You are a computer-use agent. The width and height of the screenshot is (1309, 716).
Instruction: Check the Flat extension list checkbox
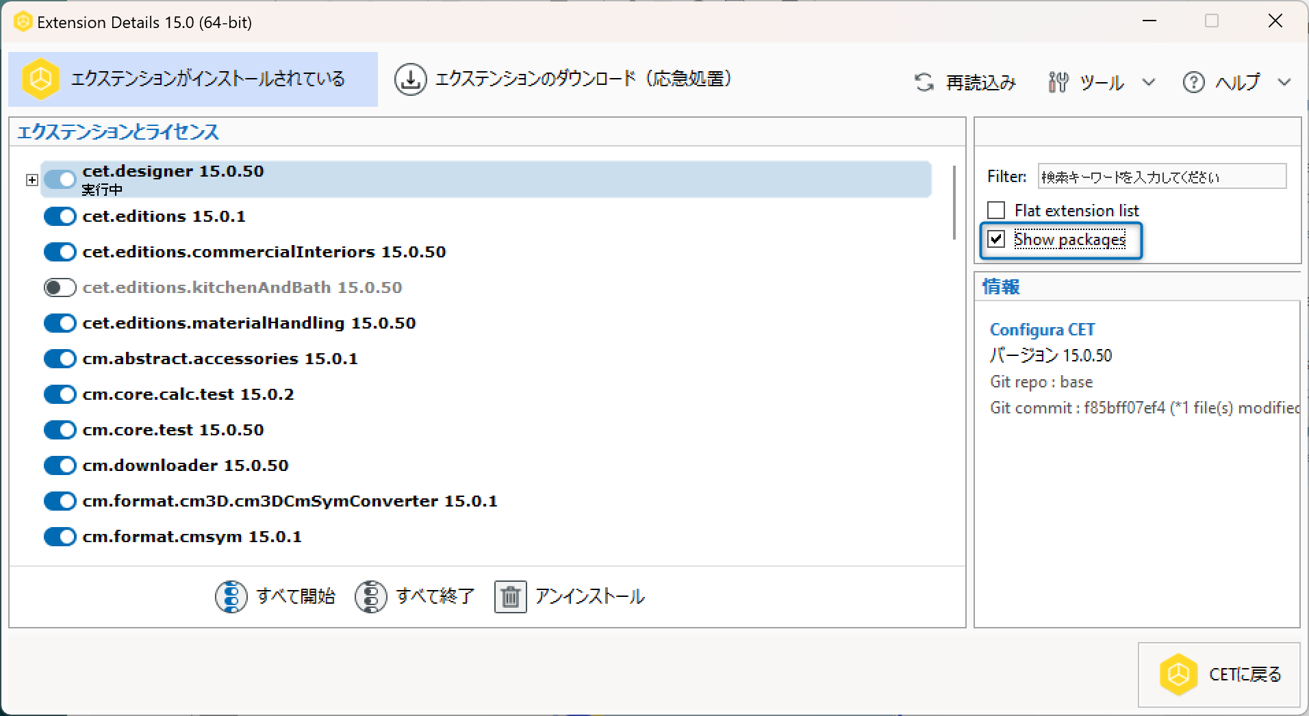[x=996, y=209]
